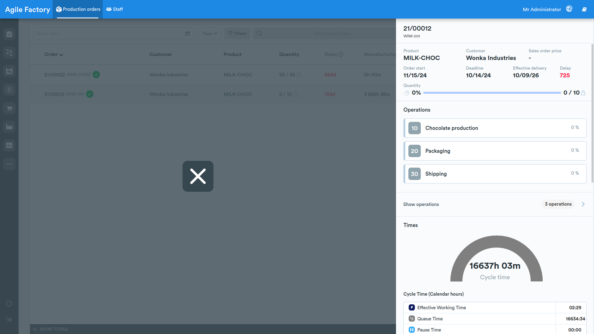Open the dollar cost sidebar icon
Image resolution: width=594 pixels, height=334 pixels.
[x=9, y=90]
